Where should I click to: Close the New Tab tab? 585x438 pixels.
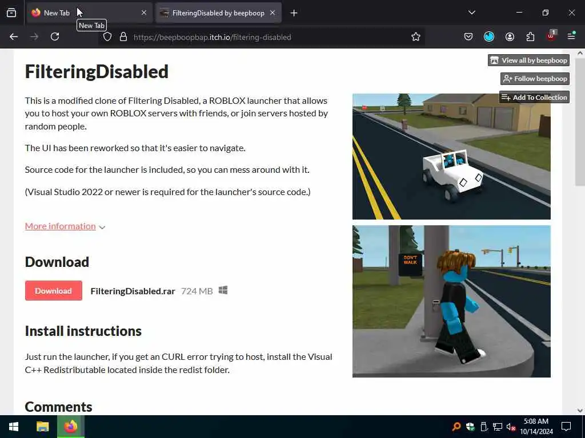pos(144,13)
